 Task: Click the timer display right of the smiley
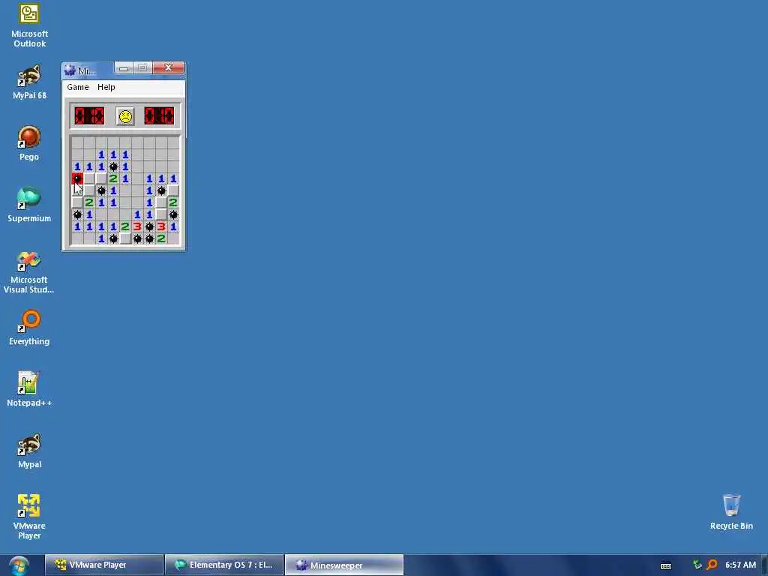tap(159, 116)
